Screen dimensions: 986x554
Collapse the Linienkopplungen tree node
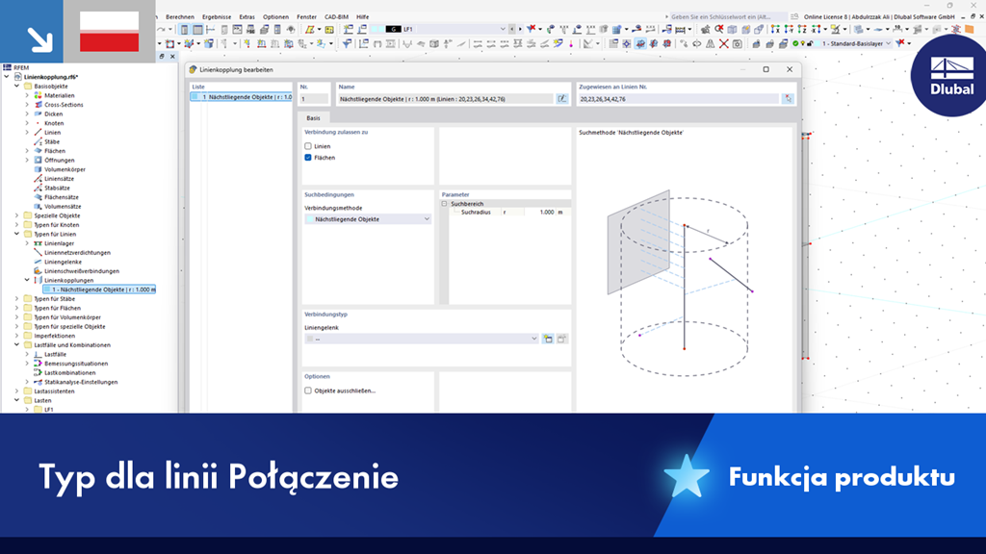tap(27, 280)
